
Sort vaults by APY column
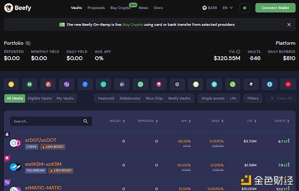tap(186, 121)
